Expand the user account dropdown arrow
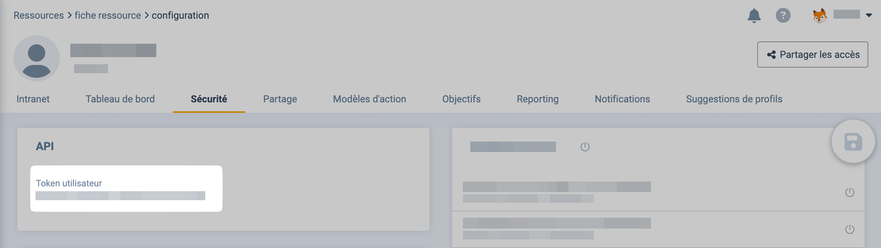881x248 pixels. point(869,15)
